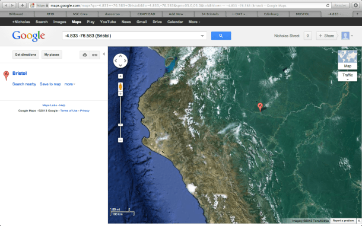This screenshot has height=226, width=362.
Task: Go forward with the browser forward arrow
Action: coord(12,5)
